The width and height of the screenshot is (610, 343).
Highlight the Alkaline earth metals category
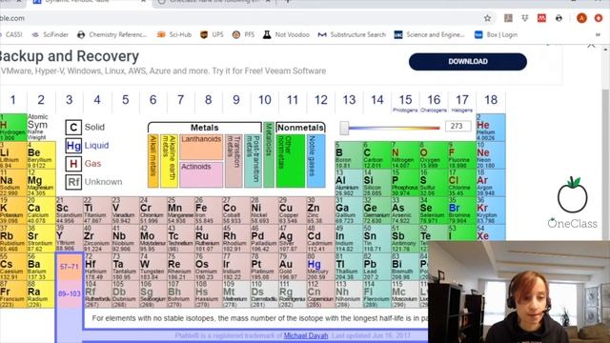click(170, 161)
